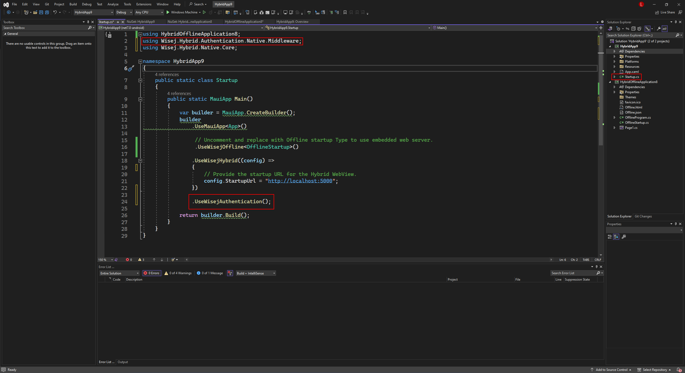Collapse the Startup class outlining marker
Viewport: 685px width, 373px height.
(x=140, y=80)
